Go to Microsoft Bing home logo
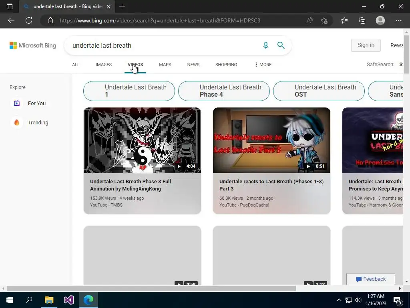410x308 pixels. point(33,45)
